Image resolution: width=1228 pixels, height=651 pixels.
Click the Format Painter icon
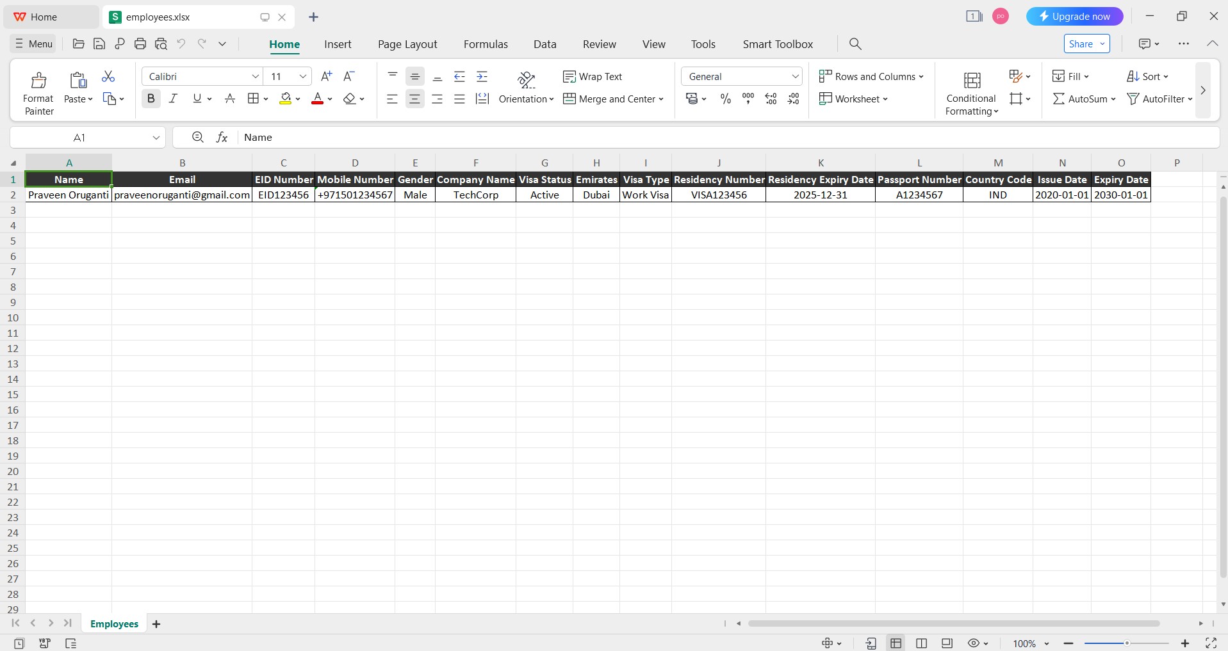click(38, 80)
